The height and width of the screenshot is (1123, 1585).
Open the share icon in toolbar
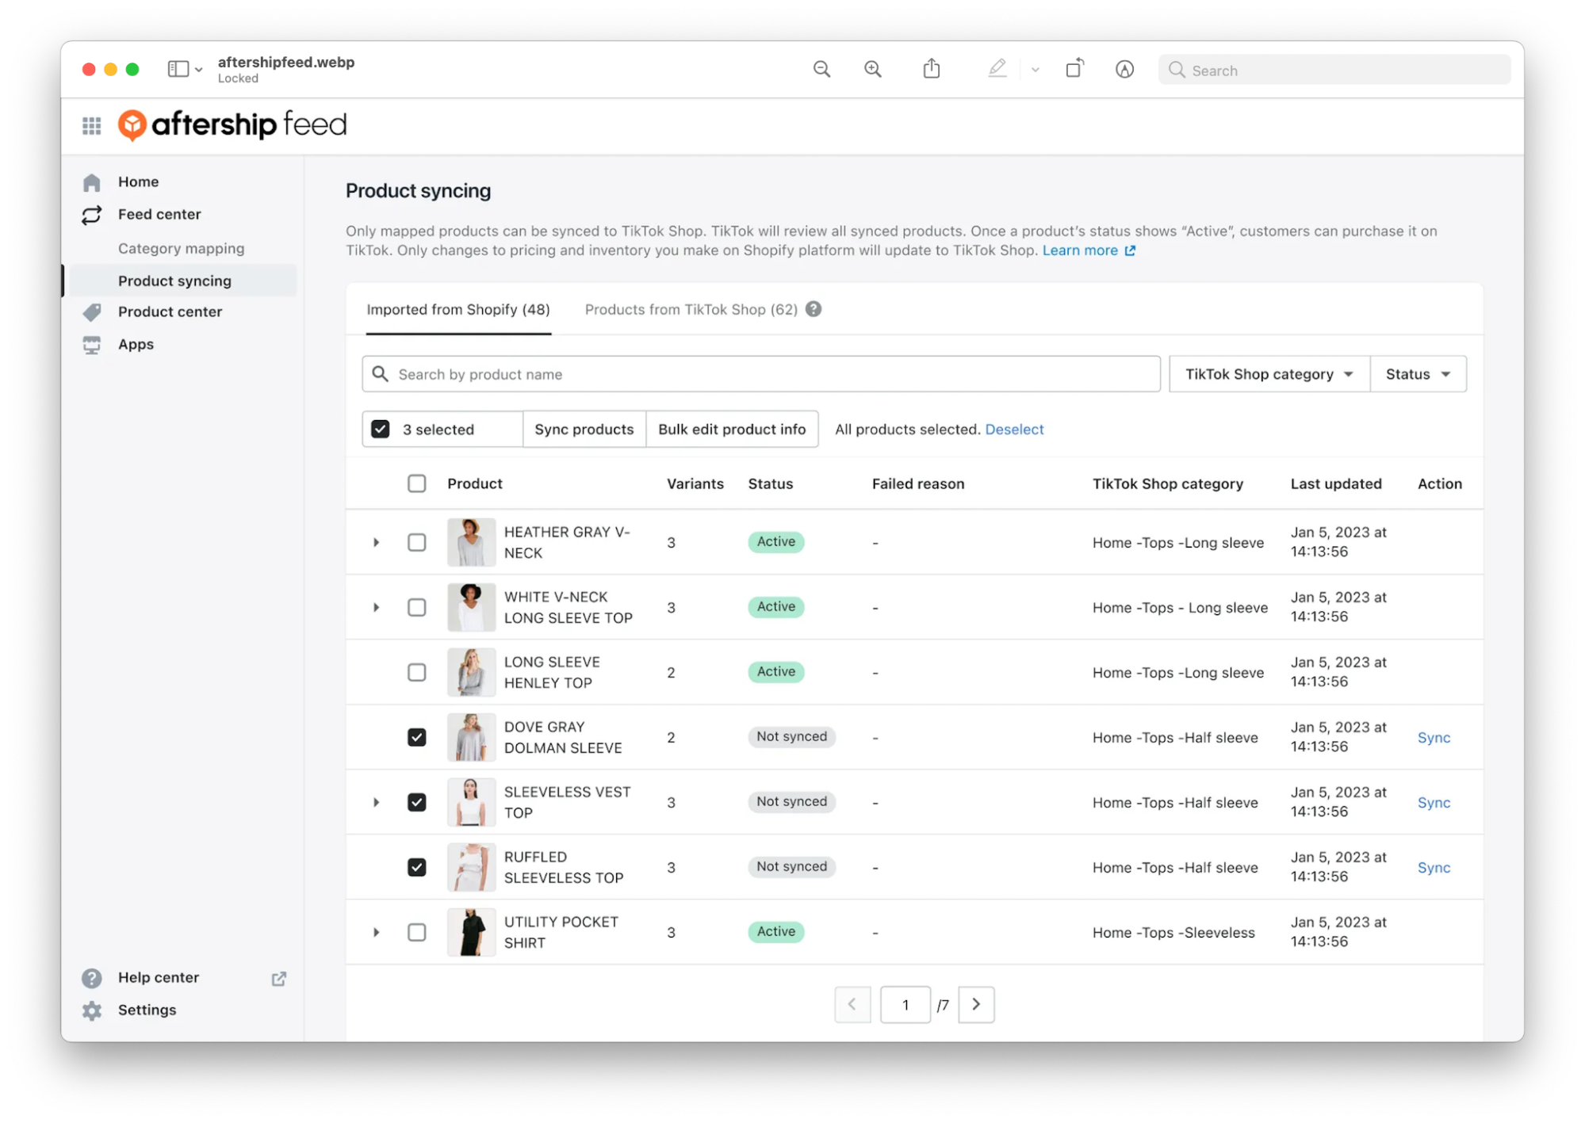point(932,70)
